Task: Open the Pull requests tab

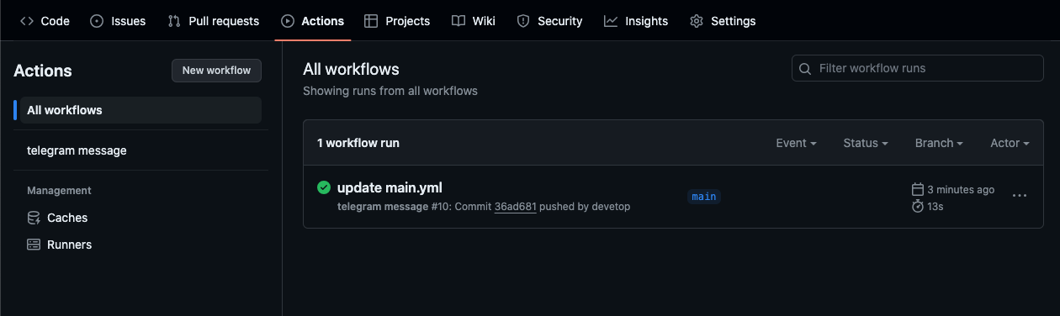Action: 213,21
